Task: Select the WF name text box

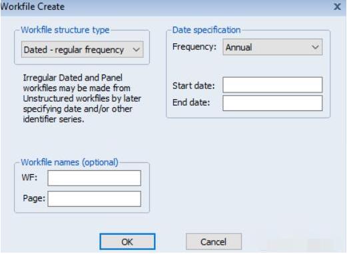Action: pyautogui.click(x=94, y=178)
